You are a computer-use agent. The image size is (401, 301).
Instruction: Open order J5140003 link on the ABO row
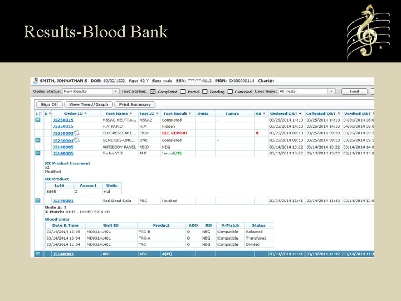tap(63, 254)
